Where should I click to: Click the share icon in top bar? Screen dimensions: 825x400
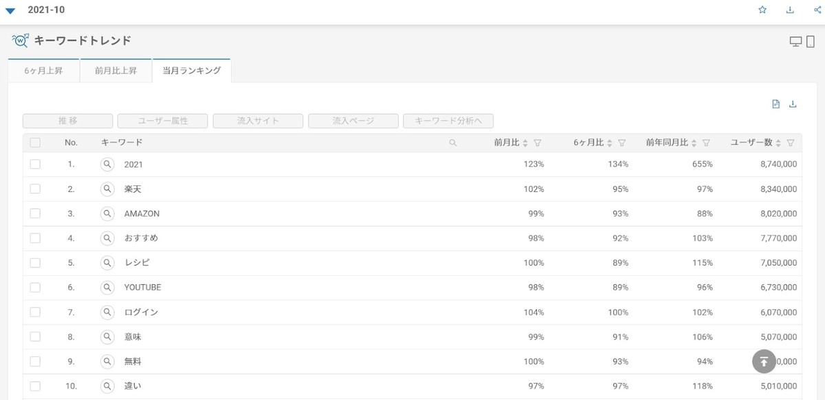[817, 10]
